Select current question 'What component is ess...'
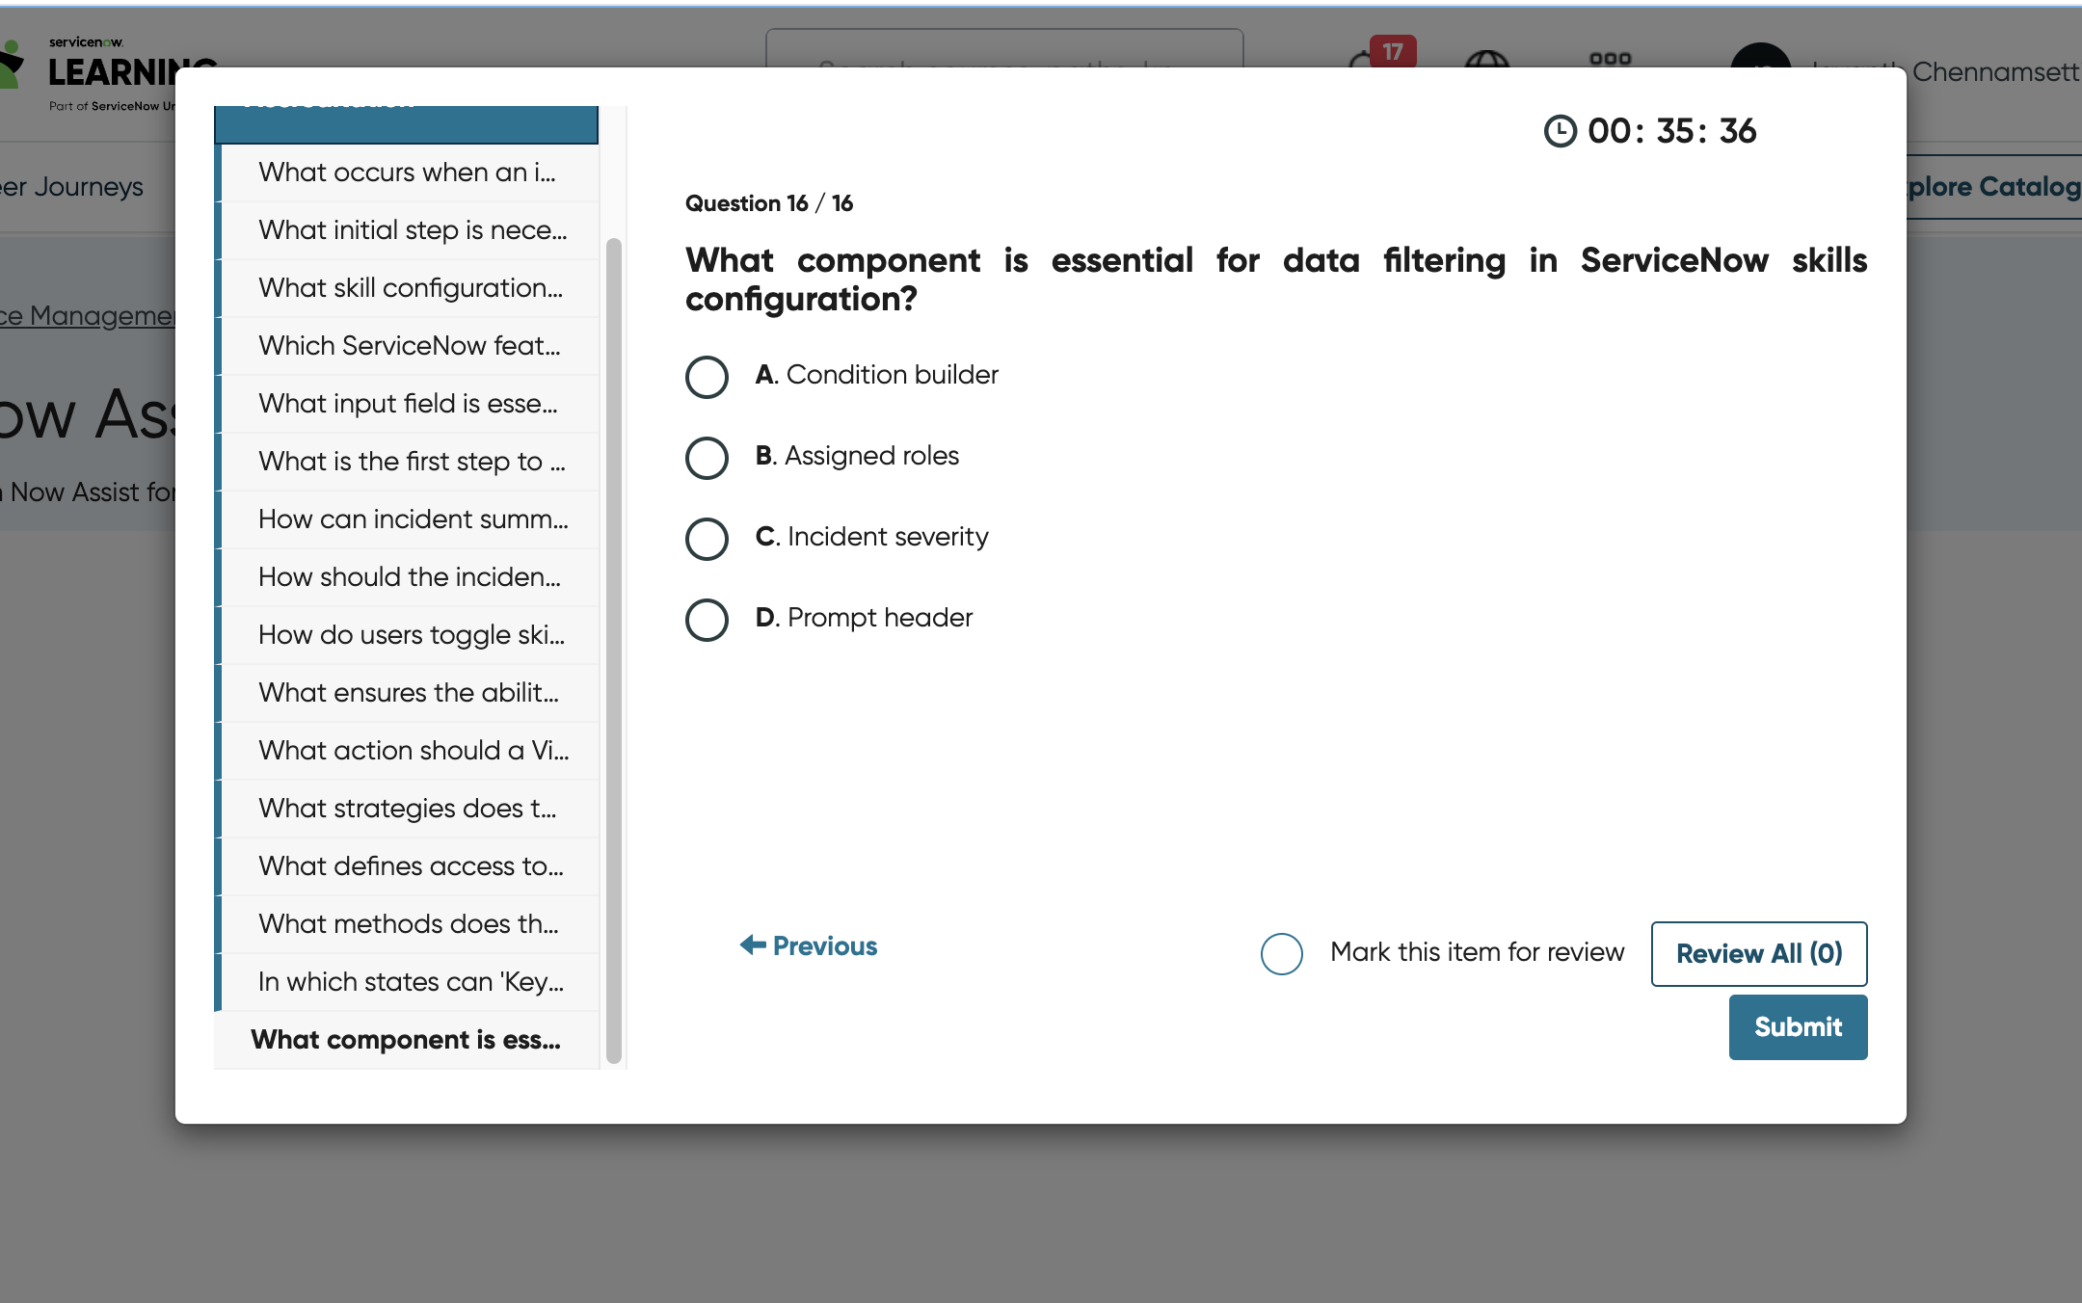 point(406,1040)
